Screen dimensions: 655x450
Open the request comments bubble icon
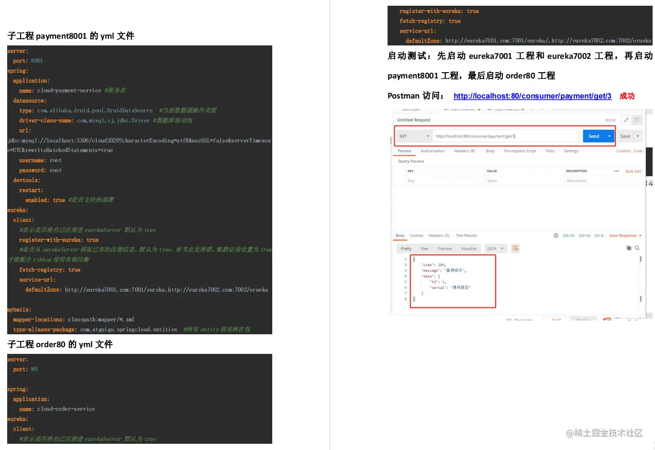(636, 120)
